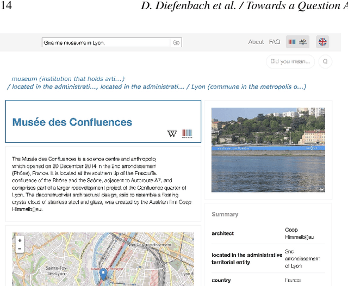Click the blue location marker on the map
This screenshot has height=286, width=348.
103,274
